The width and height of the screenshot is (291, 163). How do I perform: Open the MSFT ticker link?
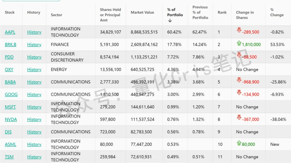pyautogui.click(x=10, y=107)
